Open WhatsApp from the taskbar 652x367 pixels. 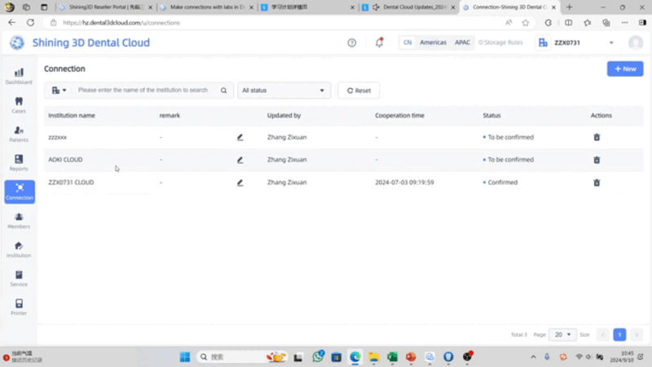point(318,356)
